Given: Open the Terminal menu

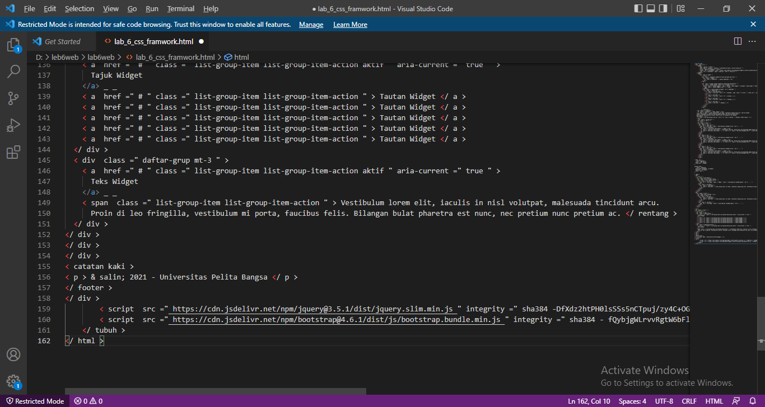Looking at the screenshot, I should [180, 8].
